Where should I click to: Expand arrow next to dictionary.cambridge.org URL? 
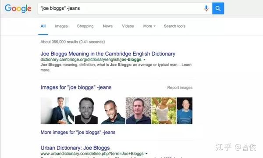point(144,59)
